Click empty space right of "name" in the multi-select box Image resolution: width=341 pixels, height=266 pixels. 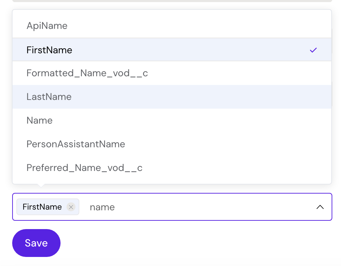(x=209, y=207)
